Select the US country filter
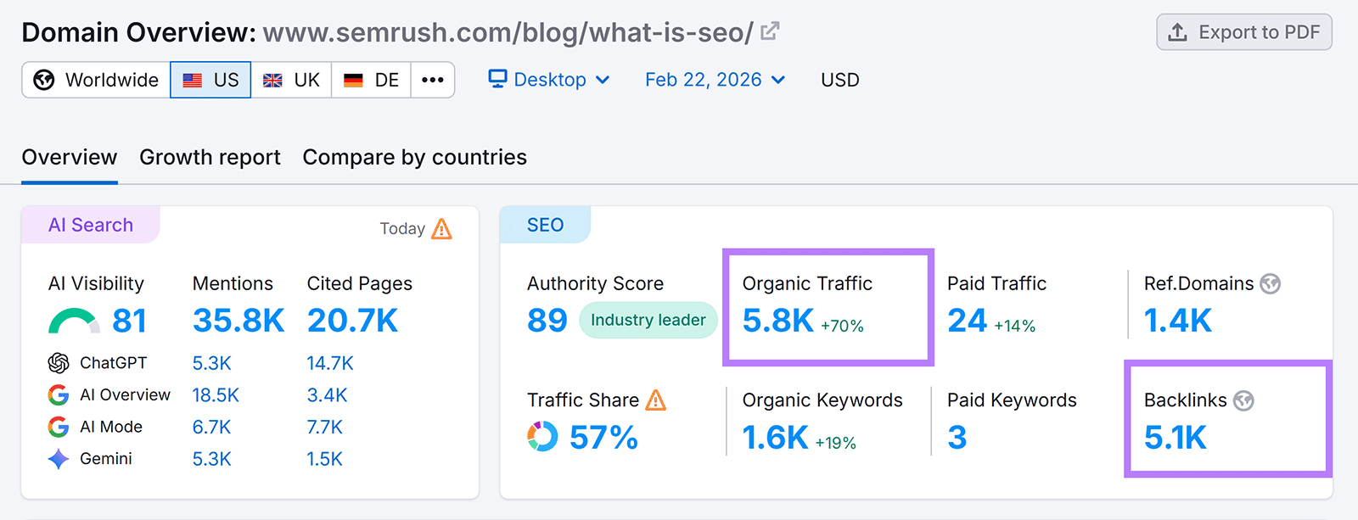 tap(210, 79)
